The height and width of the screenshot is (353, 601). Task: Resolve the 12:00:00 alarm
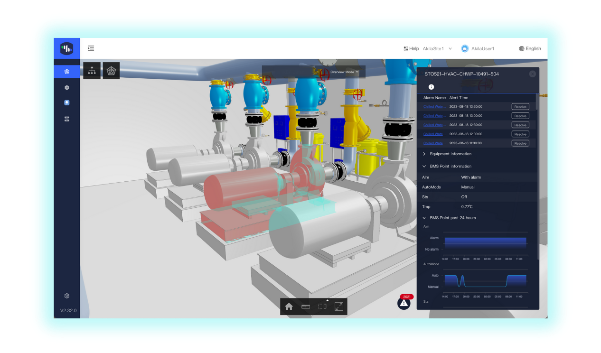(x=520, y=134)
